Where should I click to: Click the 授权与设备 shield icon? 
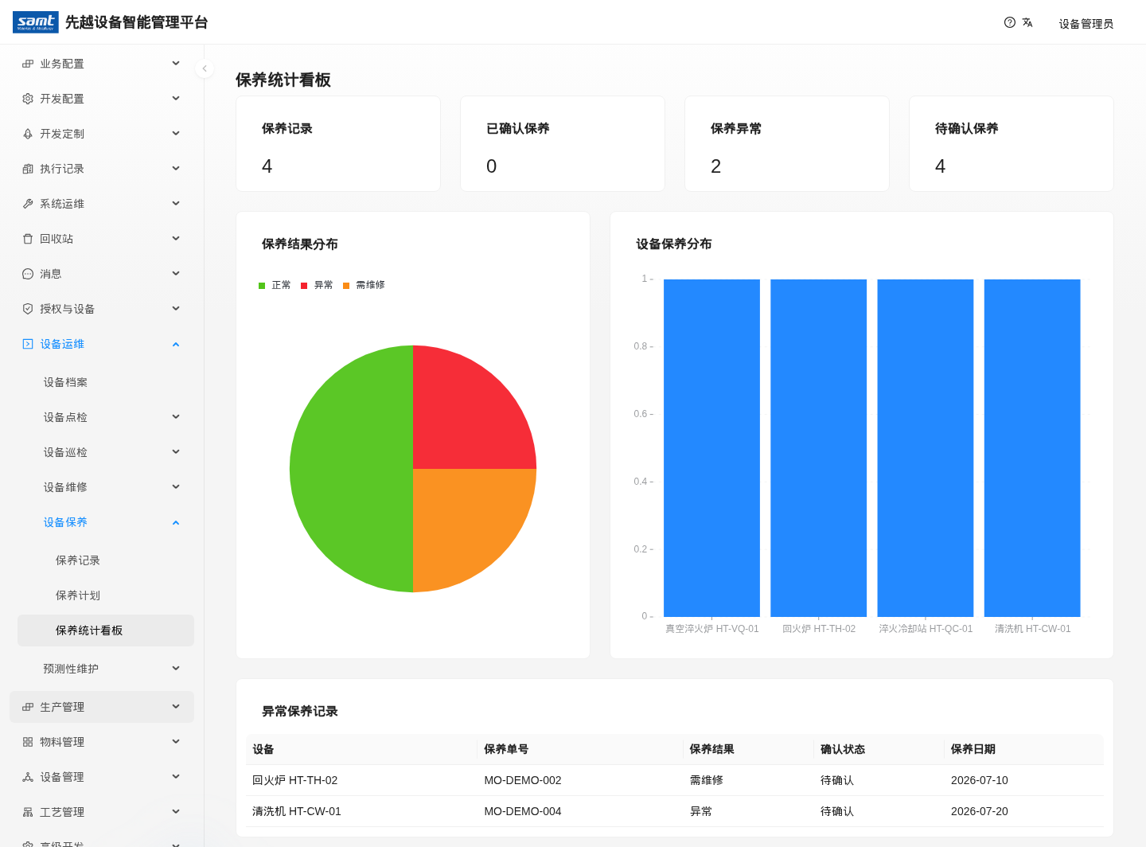click(28, 309)
